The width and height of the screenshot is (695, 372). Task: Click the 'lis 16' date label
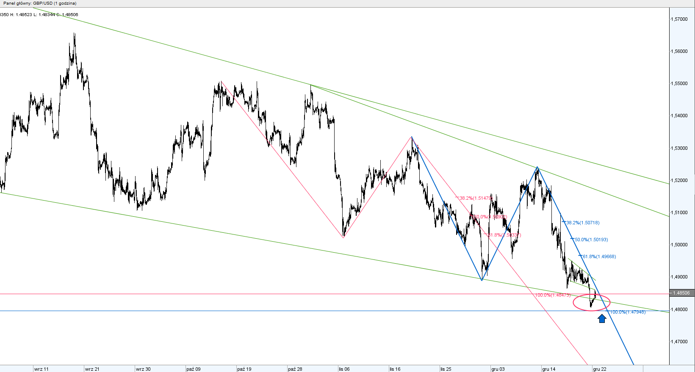[x=395, y=369]
